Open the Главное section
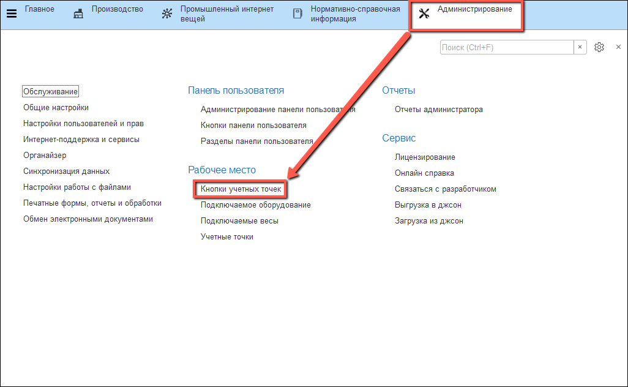Image resolution: width=628 pixels, height=387 pixels. tap(39, 9)
